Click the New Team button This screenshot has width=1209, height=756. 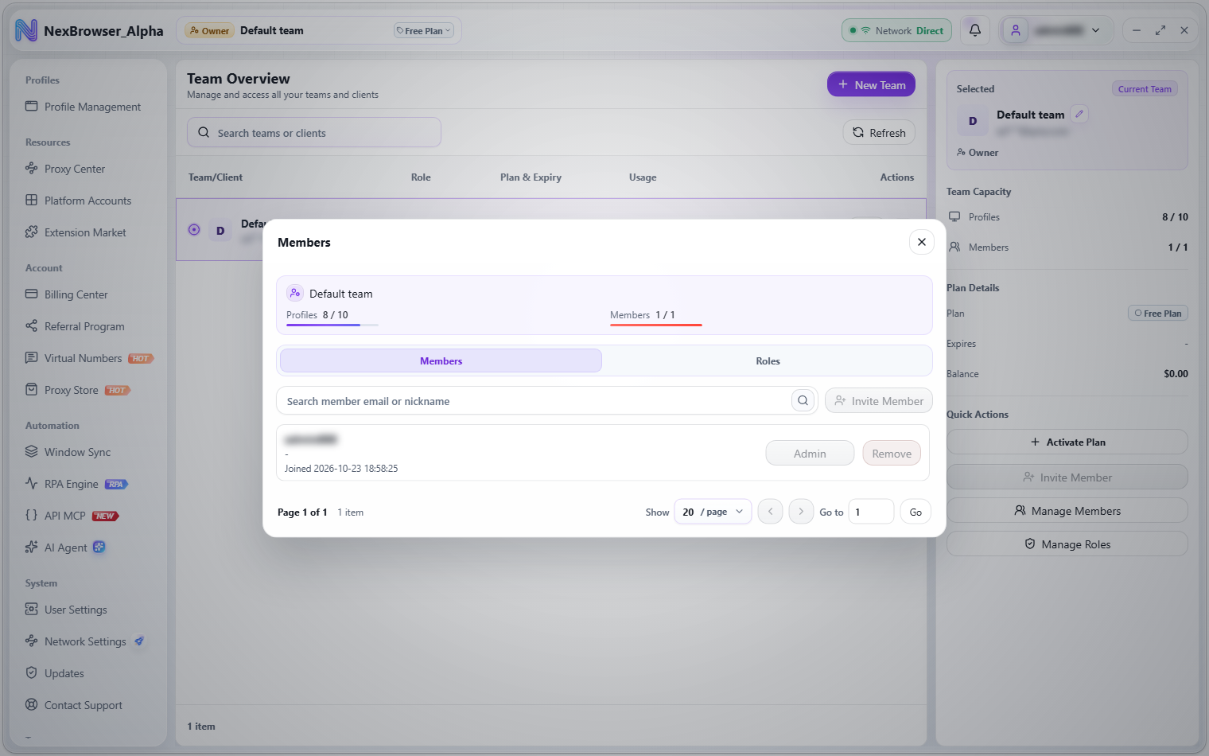click(871, 84)
